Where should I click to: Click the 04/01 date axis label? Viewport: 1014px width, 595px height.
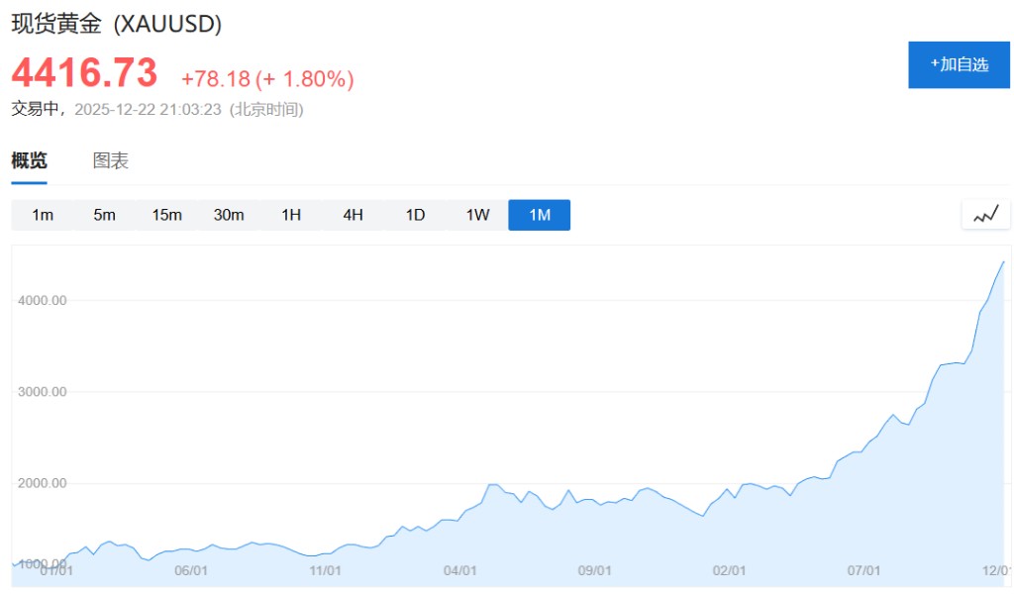point(460,570)
